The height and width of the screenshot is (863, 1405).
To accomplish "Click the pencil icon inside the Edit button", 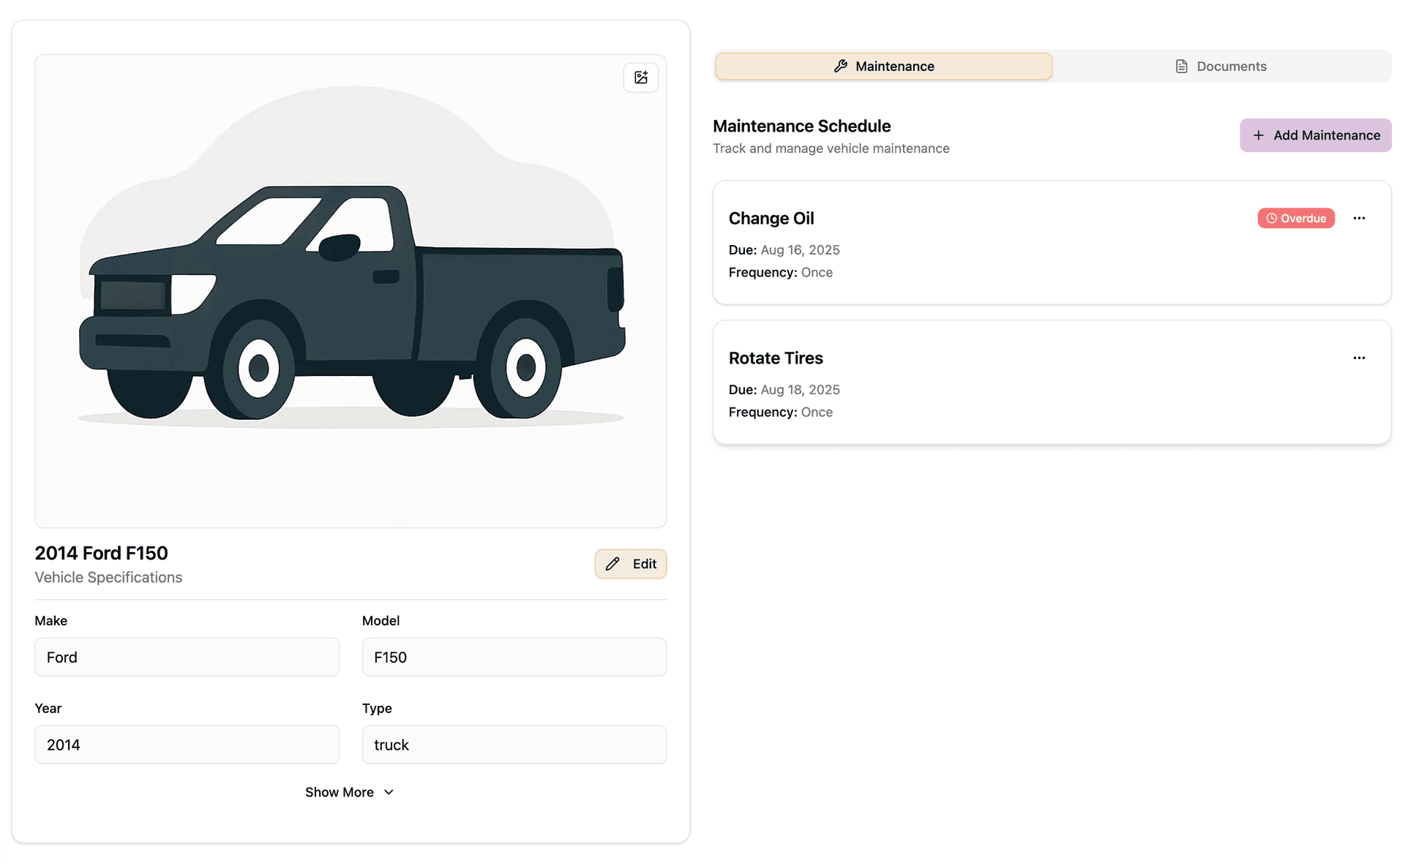I will (x=613, y=564).
